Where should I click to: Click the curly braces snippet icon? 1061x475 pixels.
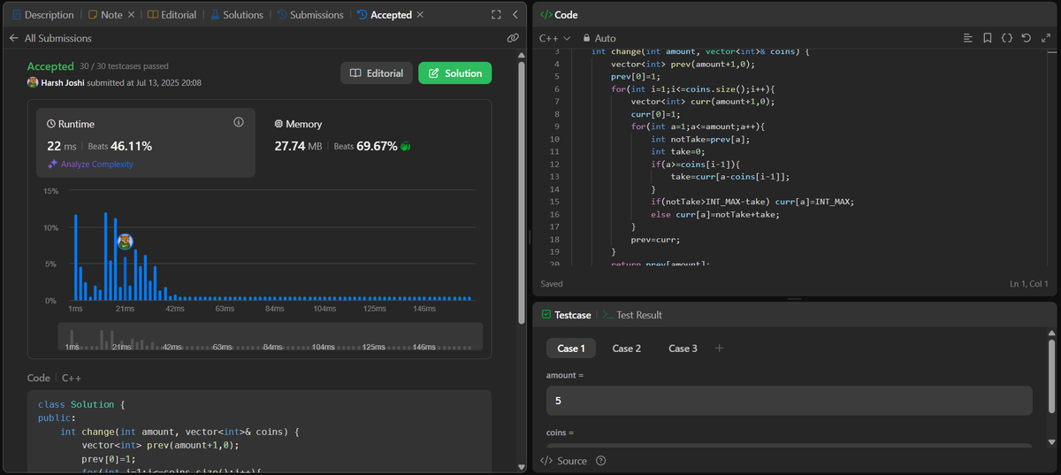click(x=1007, y=38)
